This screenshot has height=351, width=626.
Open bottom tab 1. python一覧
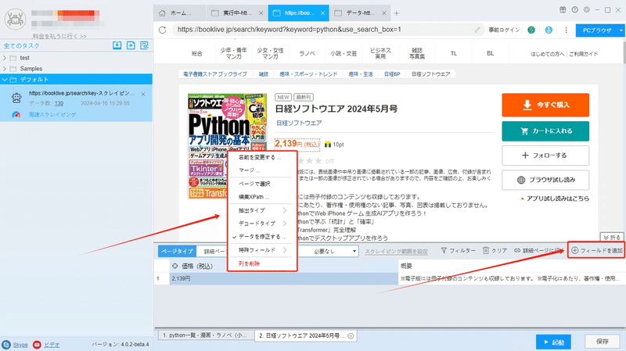(x=205, y=335)
